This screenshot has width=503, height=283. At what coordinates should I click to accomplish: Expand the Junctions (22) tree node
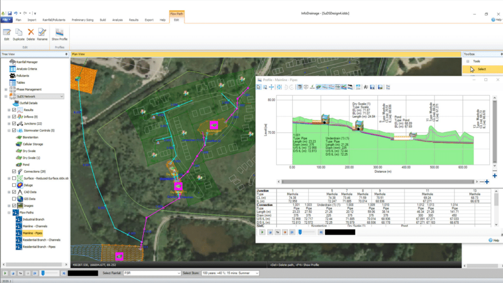(x=9, y=123)
